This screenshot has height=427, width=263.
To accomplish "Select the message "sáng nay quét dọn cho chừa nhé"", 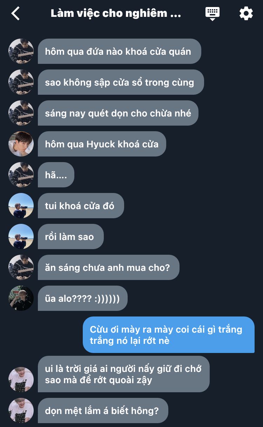I will pos(118,113).
